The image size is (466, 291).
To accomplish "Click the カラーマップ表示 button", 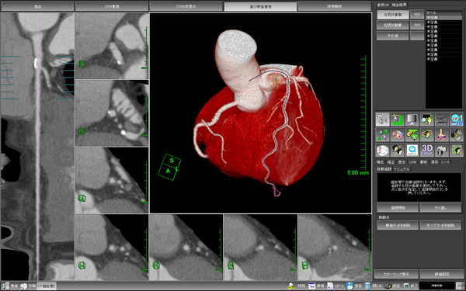I will click(x=396, y=274).
